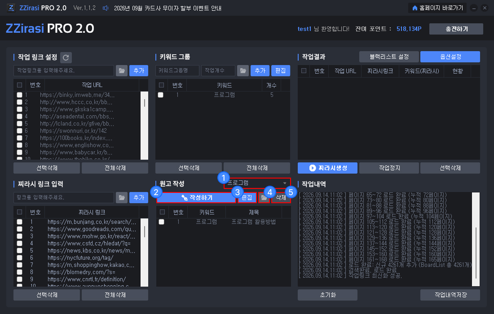The height and width of the screenshot is (314, 494).
Task: Click the ZZirasi app logo icon in title bar
Action: point(11,8)
